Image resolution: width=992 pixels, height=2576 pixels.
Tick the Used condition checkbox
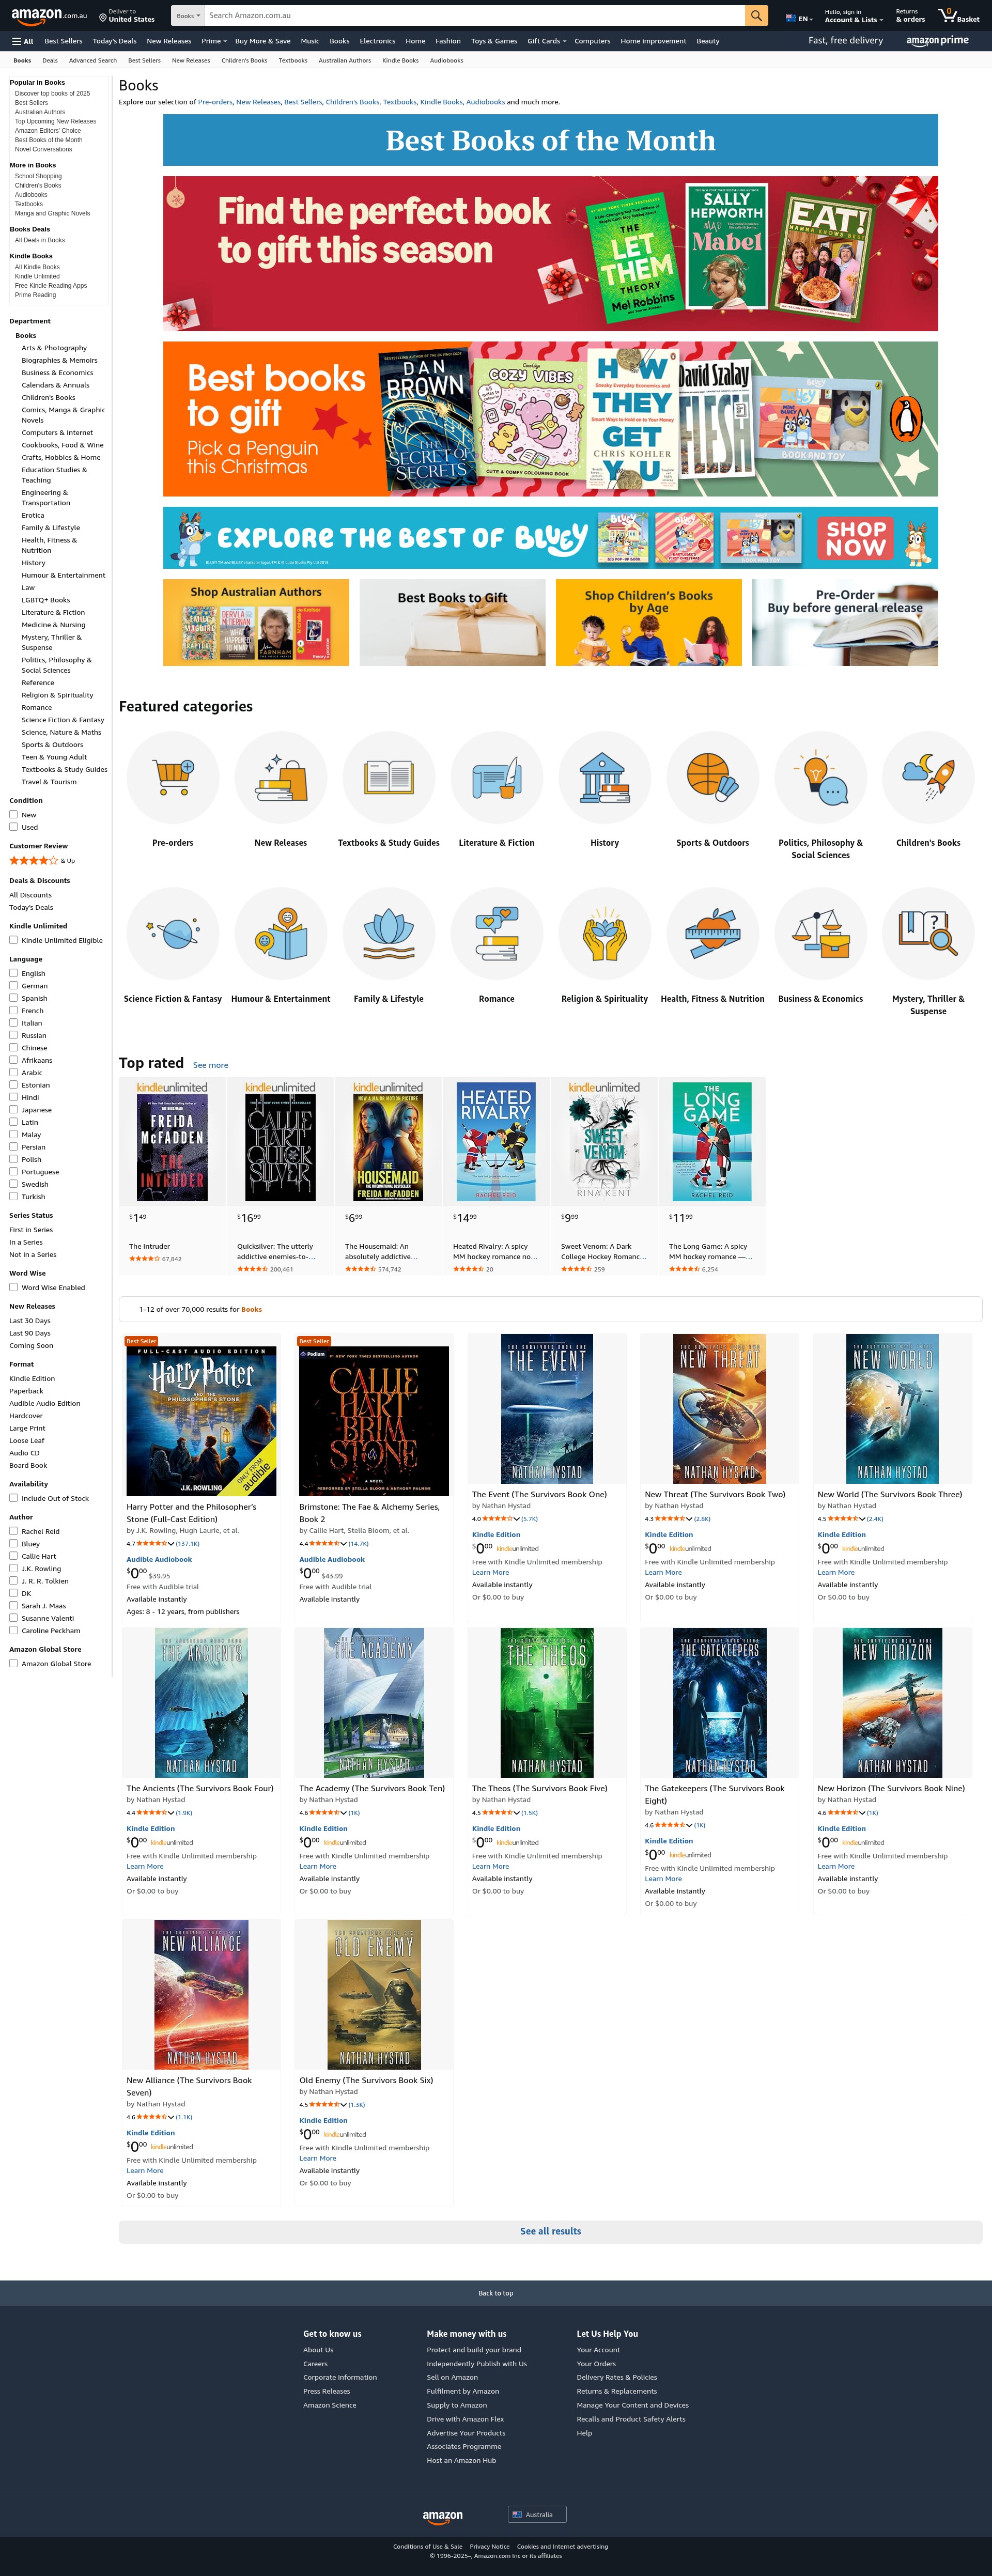tap(14, 827)
